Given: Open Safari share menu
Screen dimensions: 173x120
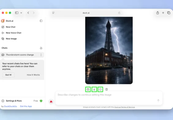Looking at the screenshot, I should click(x=158, y=13).
